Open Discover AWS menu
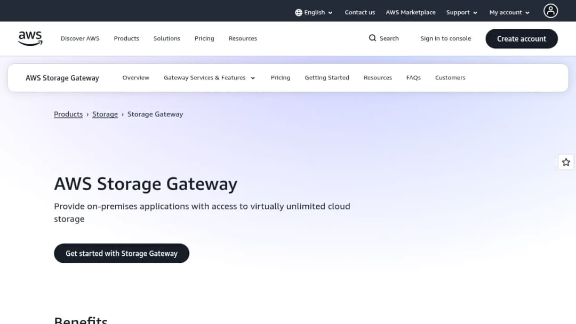 click(80, 38)
